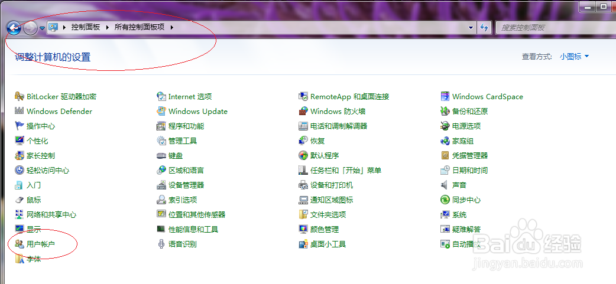Open 任务栏和「开始」菜单 link
616x284 pixels.
[x=346, y=170]
